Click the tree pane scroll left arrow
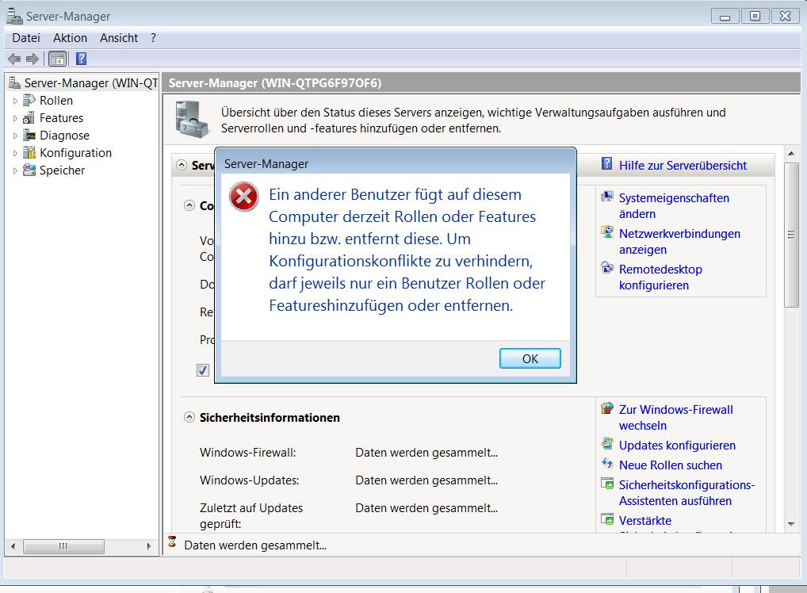 (13, 546)
